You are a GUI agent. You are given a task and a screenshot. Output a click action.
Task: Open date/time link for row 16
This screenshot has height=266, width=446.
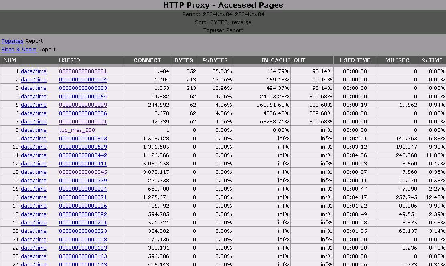34,197
